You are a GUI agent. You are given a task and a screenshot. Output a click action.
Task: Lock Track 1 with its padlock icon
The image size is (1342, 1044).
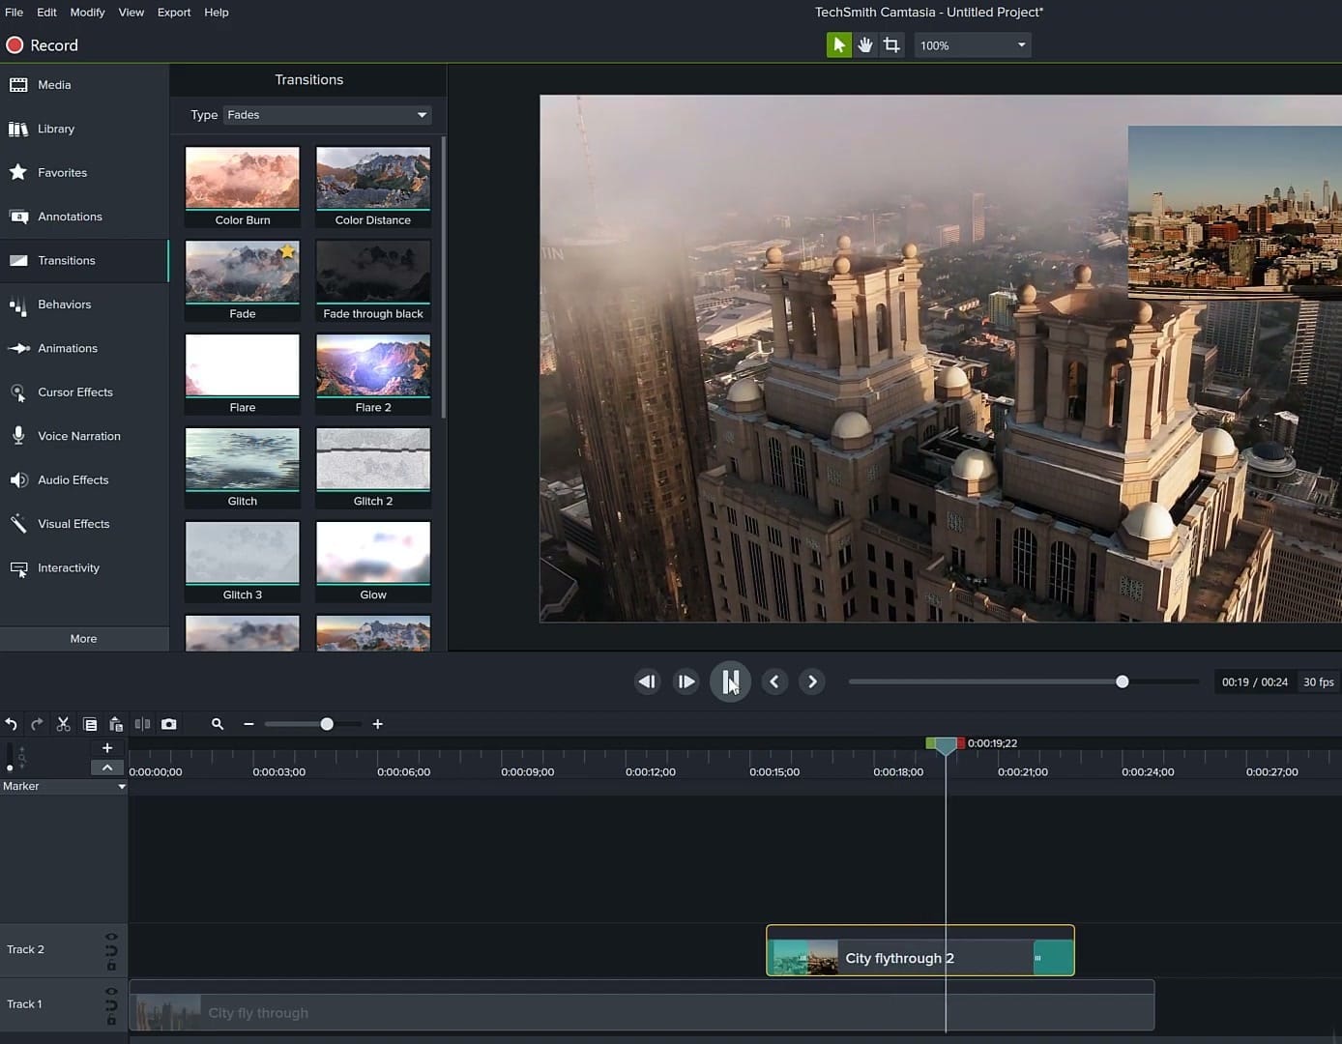pyautogui.click(x=111, y=1021)
